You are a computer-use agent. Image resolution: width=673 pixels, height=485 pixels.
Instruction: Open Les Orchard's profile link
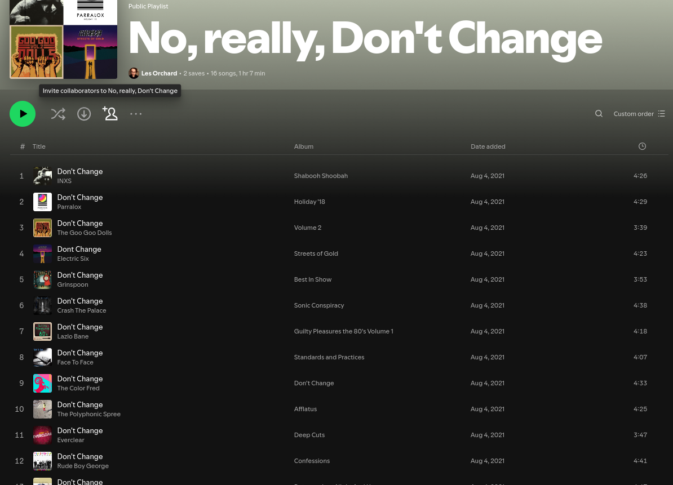click(160, 73)
